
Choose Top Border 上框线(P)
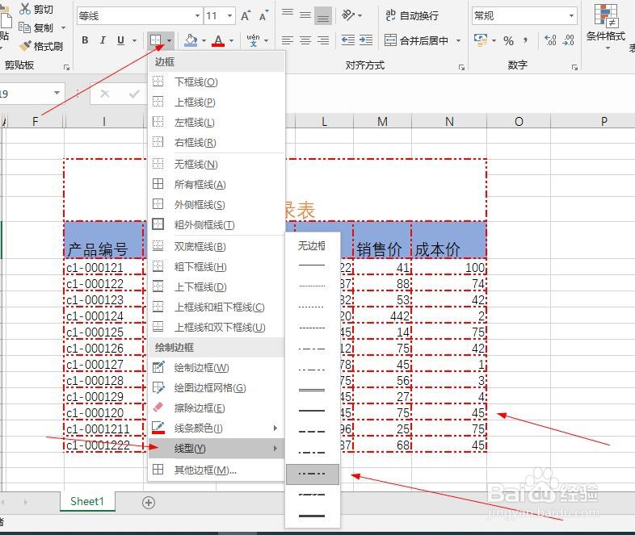click(216, 102)
